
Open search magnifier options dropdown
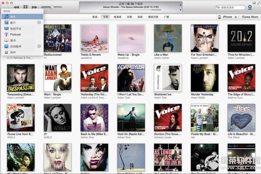point(218,7)
